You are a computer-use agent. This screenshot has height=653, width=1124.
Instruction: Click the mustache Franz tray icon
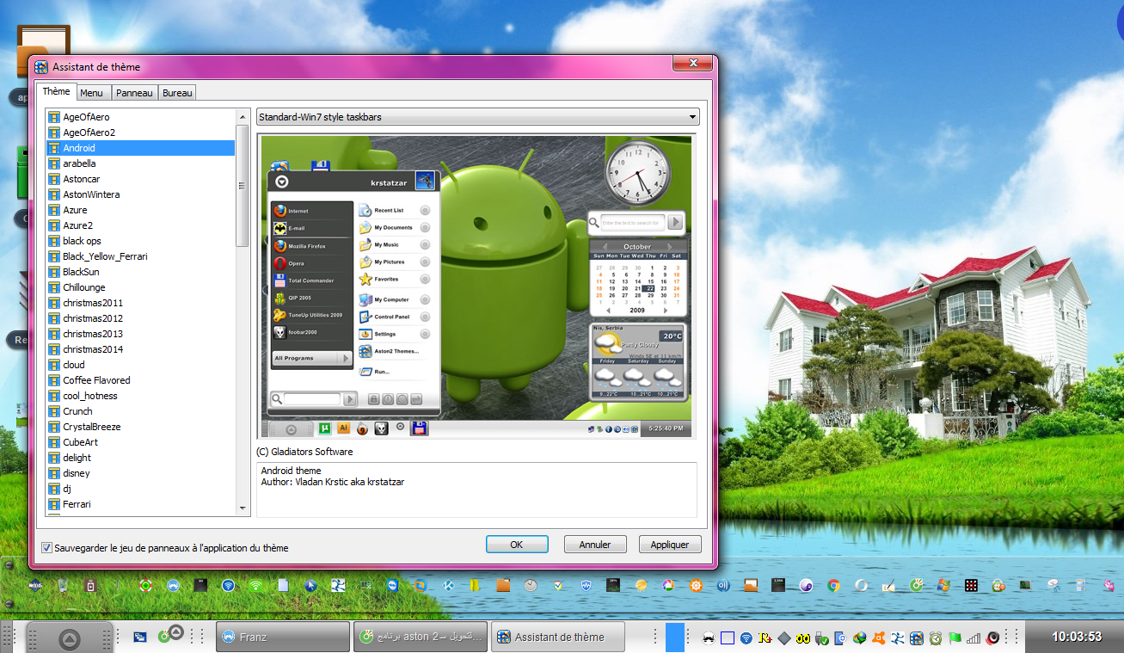click(x=709, y=638)
